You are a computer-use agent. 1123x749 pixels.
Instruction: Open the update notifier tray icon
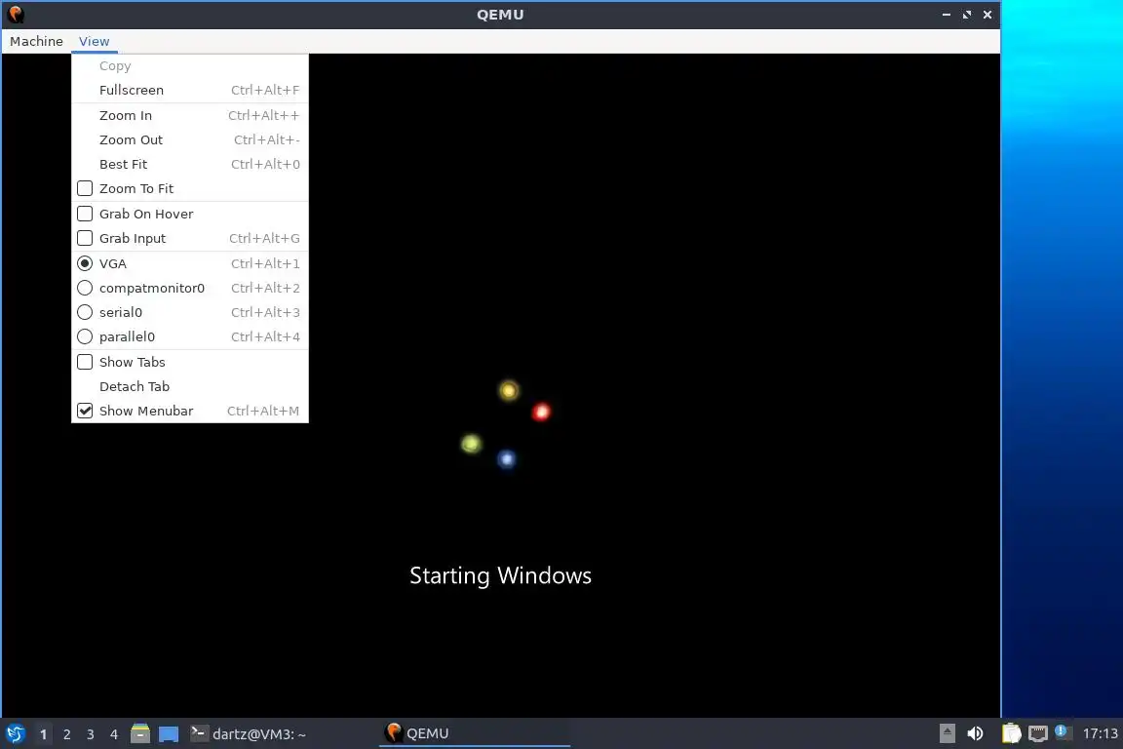pyautogui.click(x=1062, y=731)
